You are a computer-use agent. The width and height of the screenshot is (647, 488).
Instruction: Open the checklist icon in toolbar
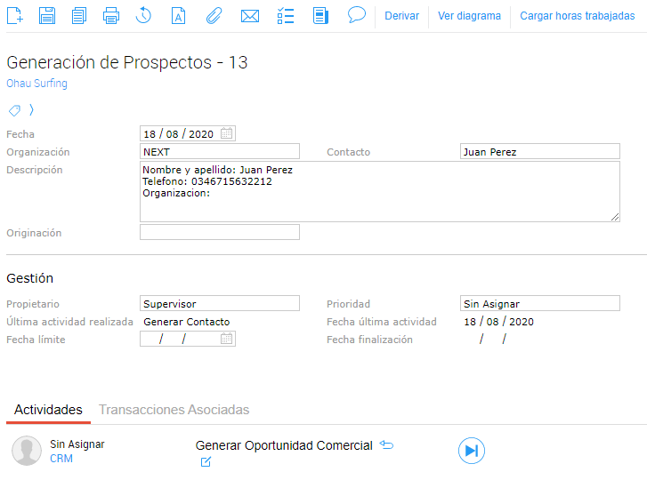(286, 15)
